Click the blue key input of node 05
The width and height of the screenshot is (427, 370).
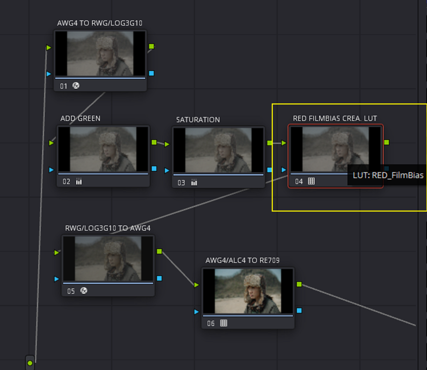[x=57, y=279]
